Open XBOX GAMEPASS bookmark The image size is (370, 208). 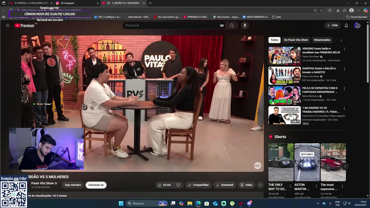[x=256, y=17]
